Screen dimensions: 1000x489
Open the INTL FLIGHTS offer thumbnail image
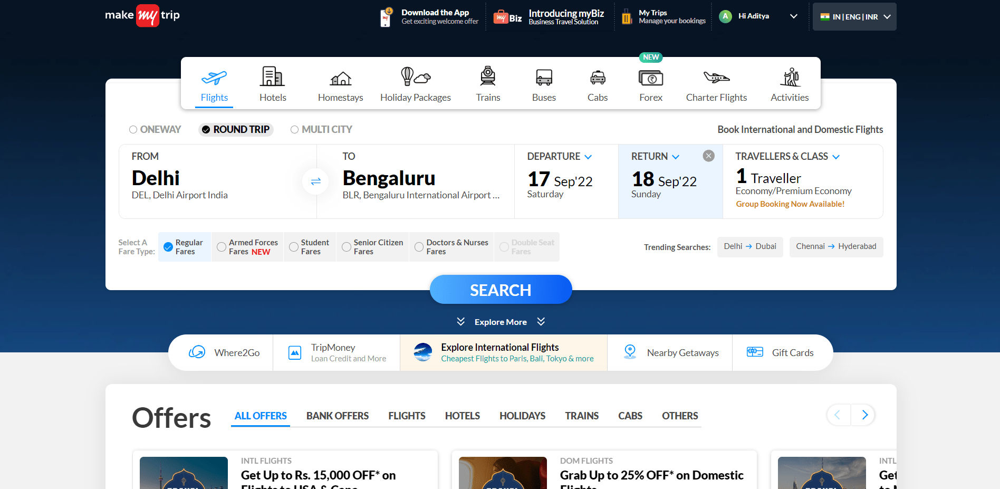point(184,473)
